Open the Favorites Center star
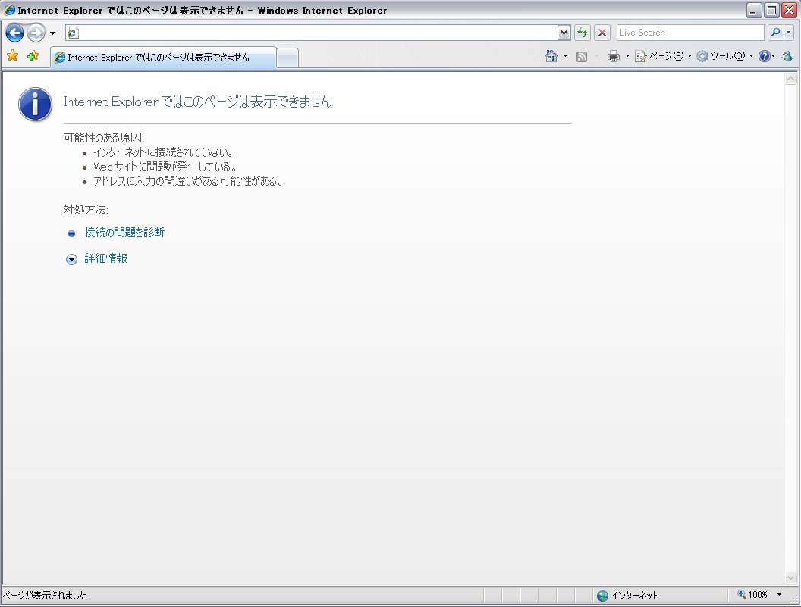 click(x=13, y=55)
